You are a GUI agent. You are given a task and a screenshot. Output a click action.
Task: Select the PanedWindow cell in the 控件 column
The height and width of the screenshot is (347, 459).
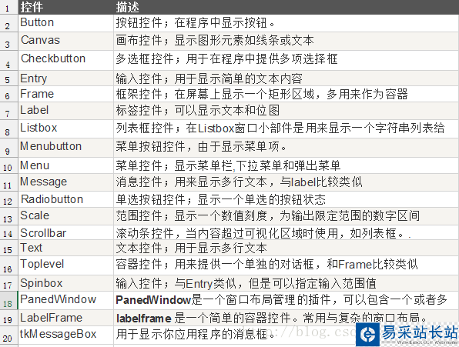coord(66,301)
